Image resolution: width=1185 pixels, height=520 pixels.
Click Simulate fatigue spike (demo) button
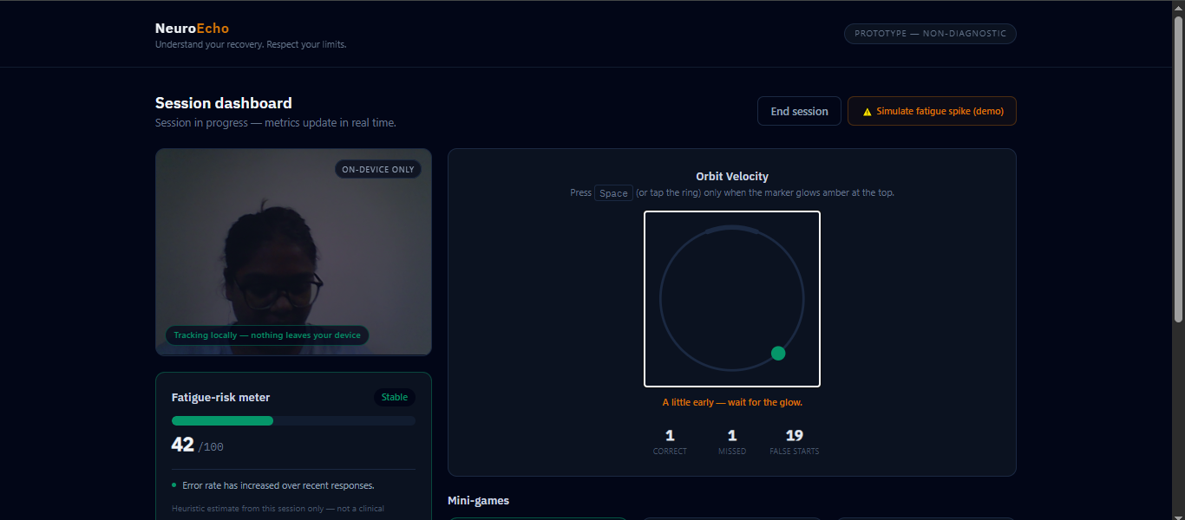[932, 111]
